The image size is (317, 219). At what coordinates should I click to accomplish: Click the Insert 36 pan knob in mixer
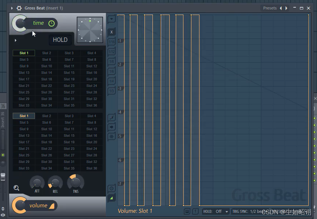[x=3, y=163]
